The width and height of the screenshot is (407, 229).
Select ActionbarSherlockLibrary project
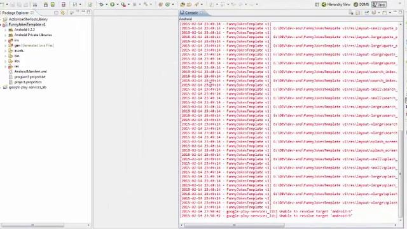coord(28,19)
